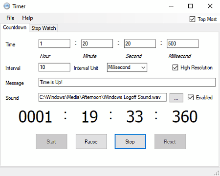
Task: Open the File menu
Action: click(x=10, y=18)
